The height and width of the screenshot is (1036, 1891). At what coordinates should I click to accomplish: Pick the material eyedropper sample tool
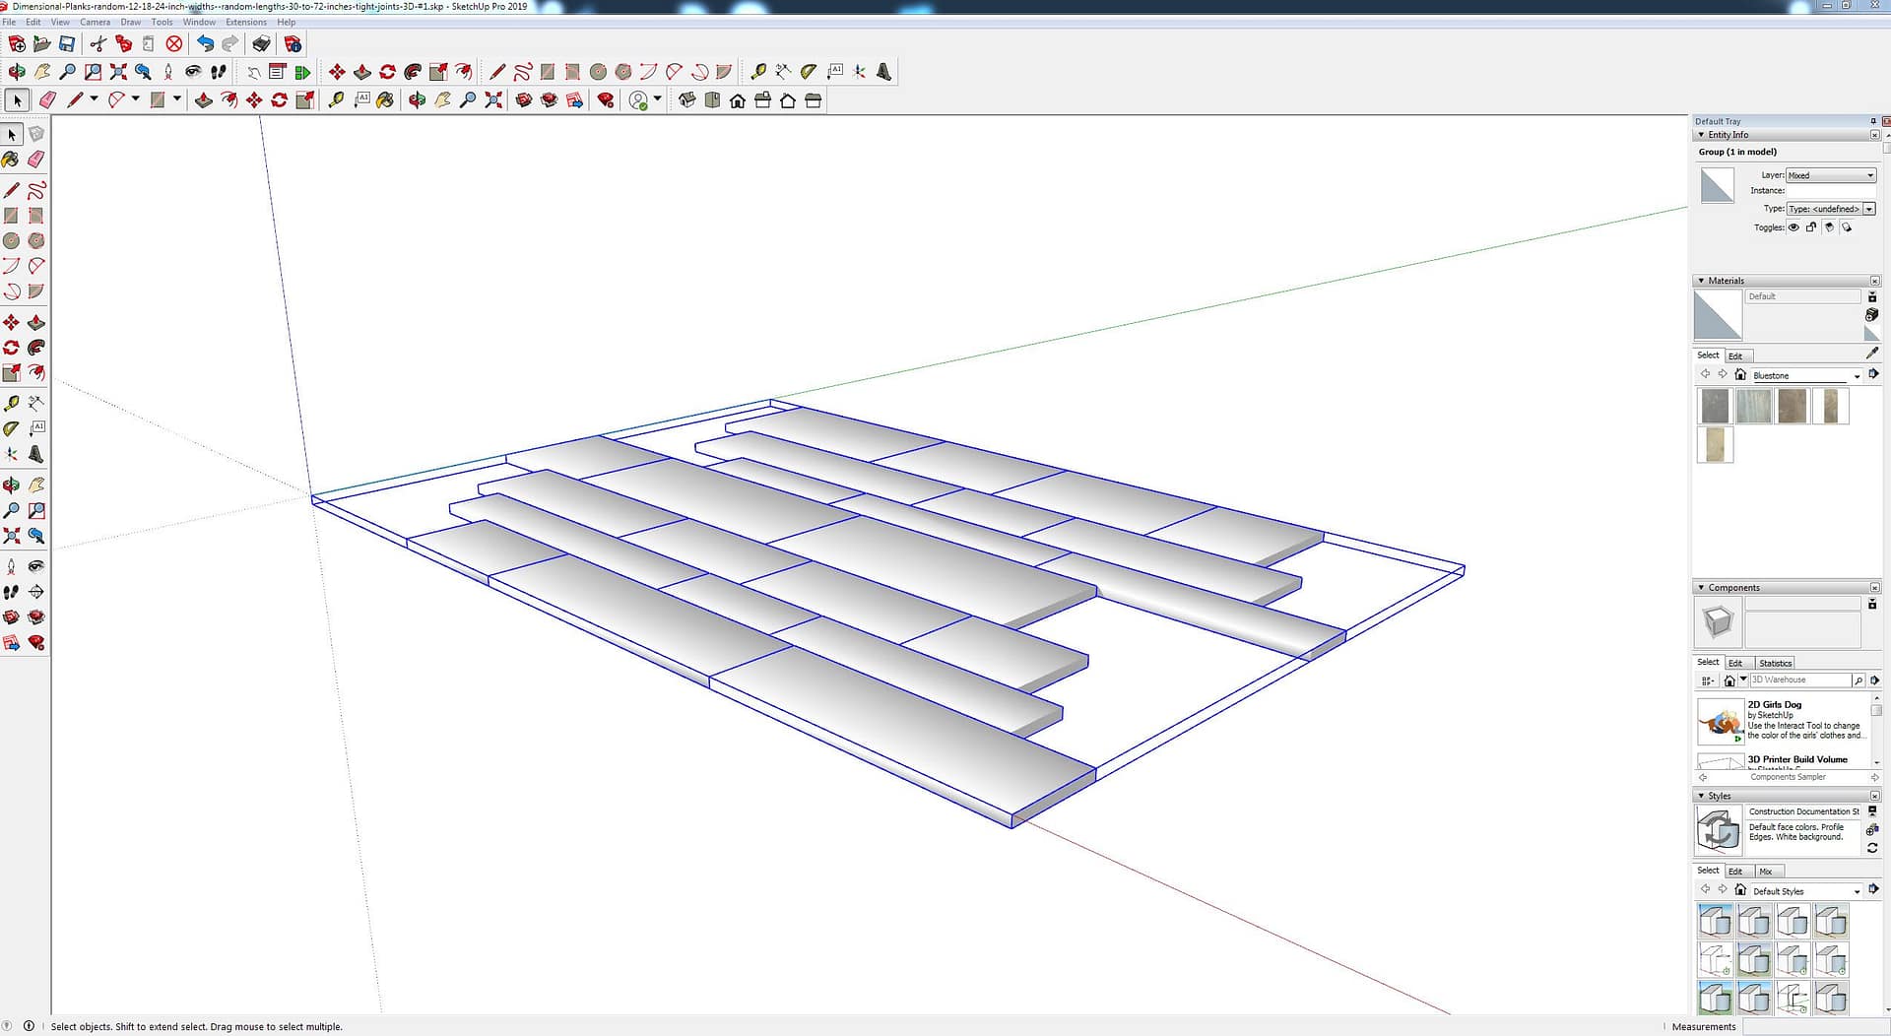coord(1871,353)
